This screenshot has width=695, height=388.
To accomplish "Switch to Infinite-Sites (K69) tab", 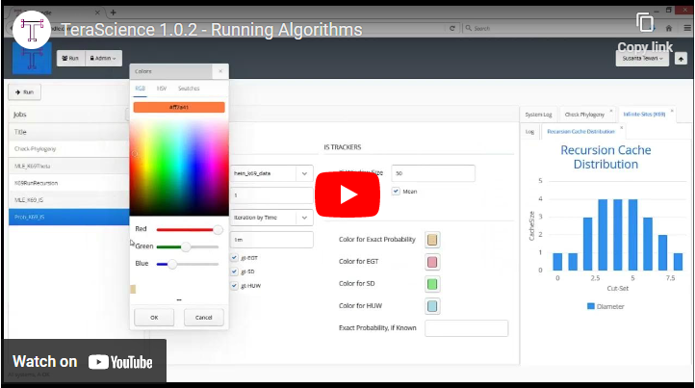I will (644, 114).
